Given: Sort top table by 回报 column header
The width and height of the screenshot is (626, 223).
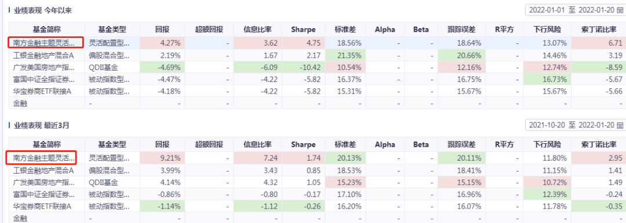Looking at the screenshot, I should [x=162, y=29].
